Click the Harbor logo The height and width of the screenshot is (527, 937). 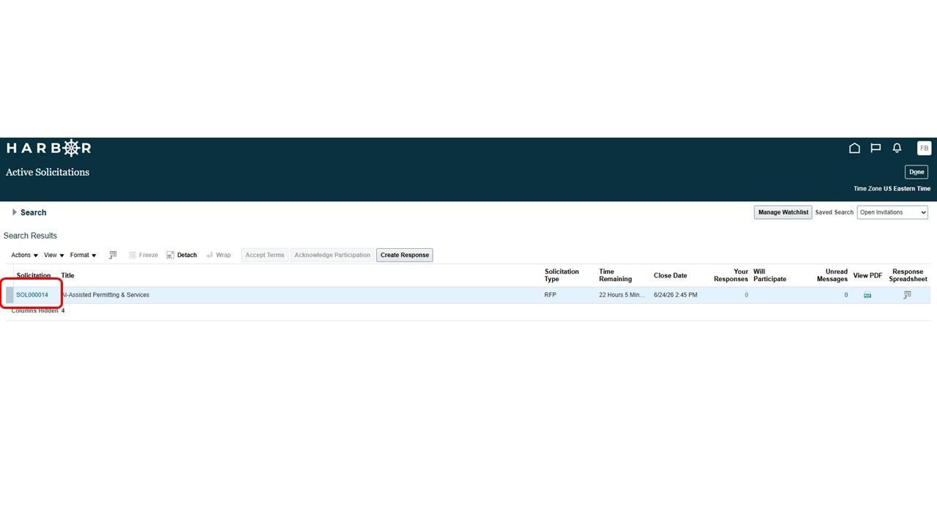(49, 148)
